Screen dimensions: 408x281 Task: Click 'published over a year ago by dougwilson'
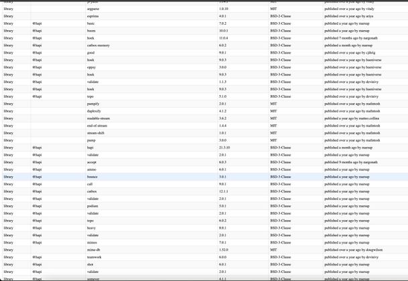click(x=353, y=250)
